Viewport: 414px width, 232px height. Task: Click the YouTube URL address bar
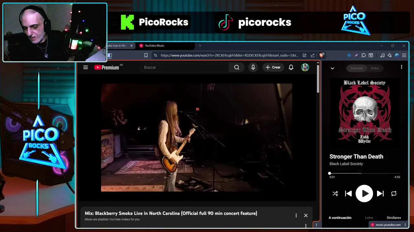point(230,55)
